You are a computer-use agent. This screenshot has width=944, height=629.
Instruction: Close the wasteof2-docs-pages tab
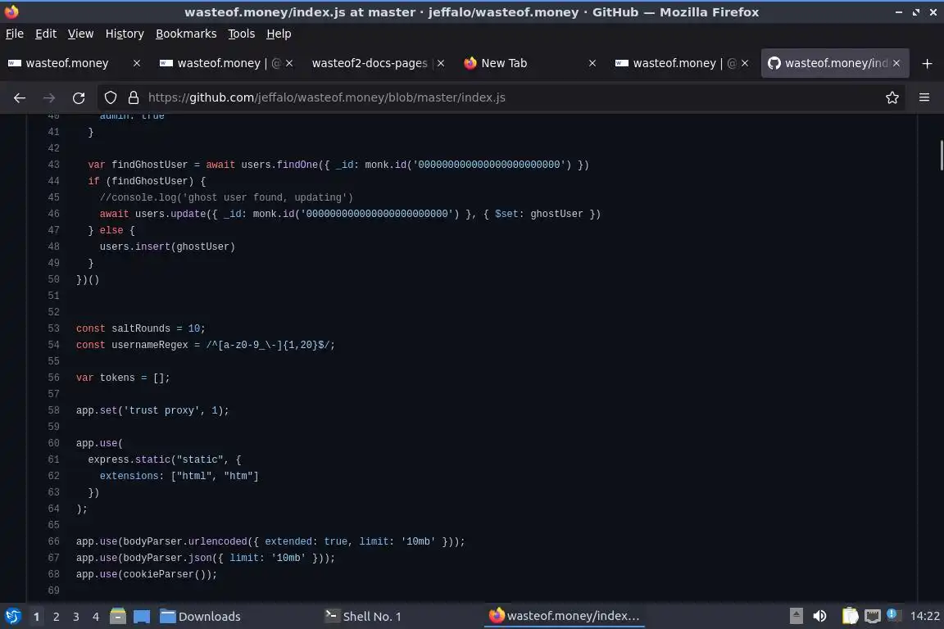[x=441, y=63]
